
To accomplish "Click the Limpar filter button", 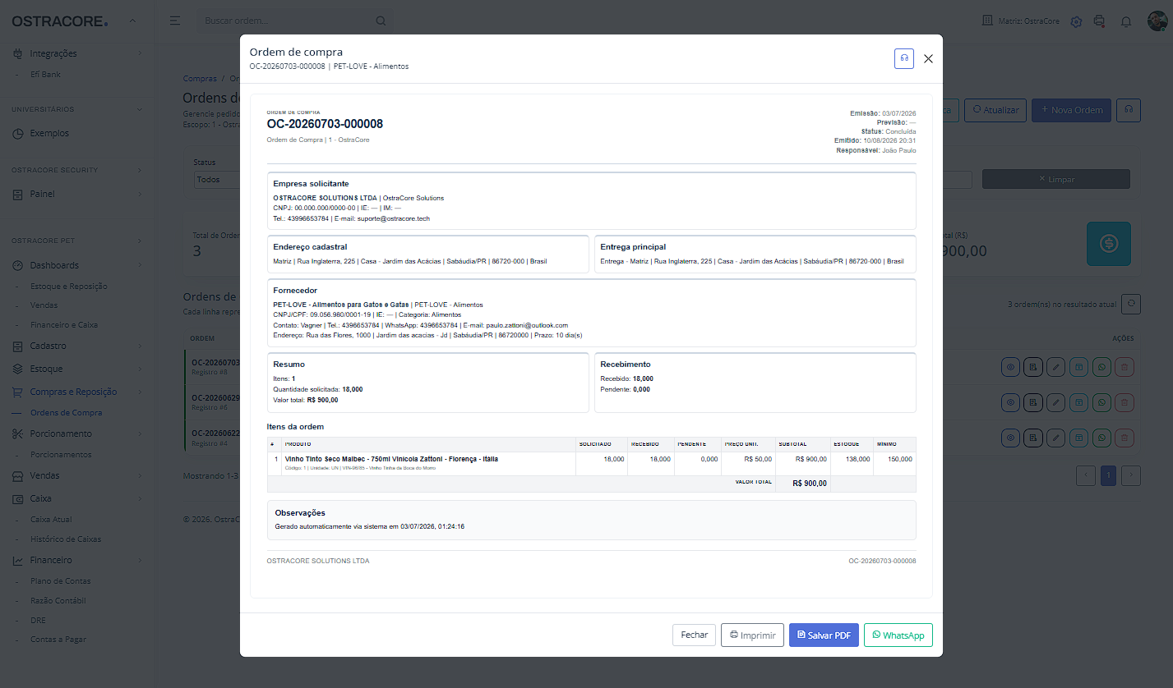I will coord(1056,179).
